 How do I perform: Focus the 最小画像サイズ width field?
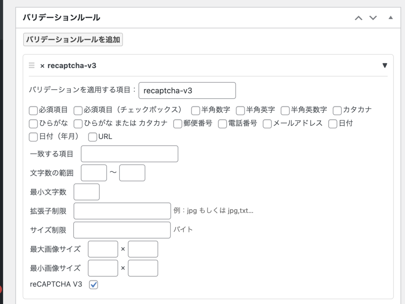(103, 268)
